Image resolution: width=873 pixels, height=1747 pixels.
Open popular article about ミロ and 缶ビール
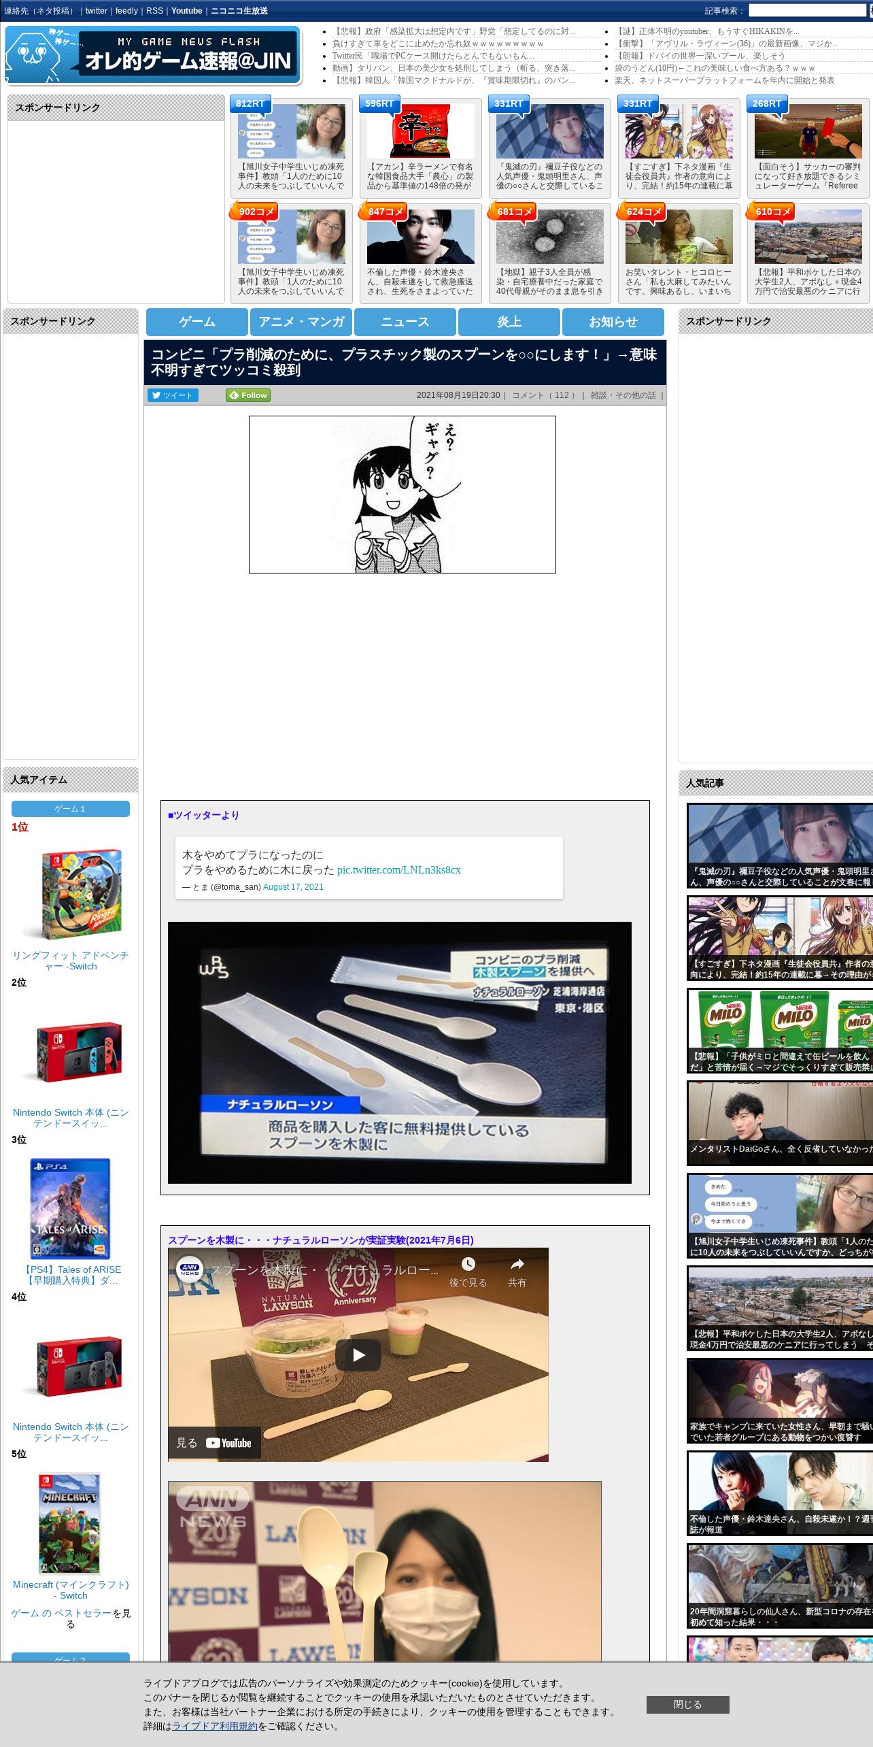780,1031
